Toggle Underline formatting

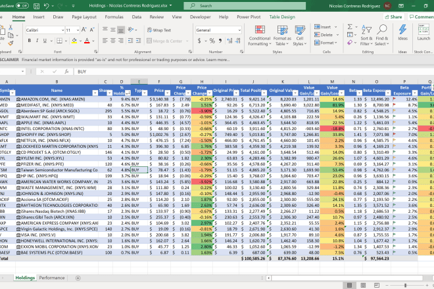[x=45, y=41]
